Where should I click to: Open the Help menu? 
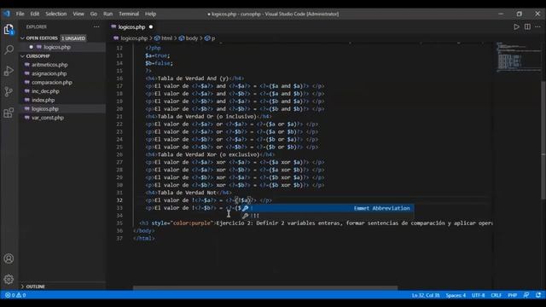pos(150,14)
